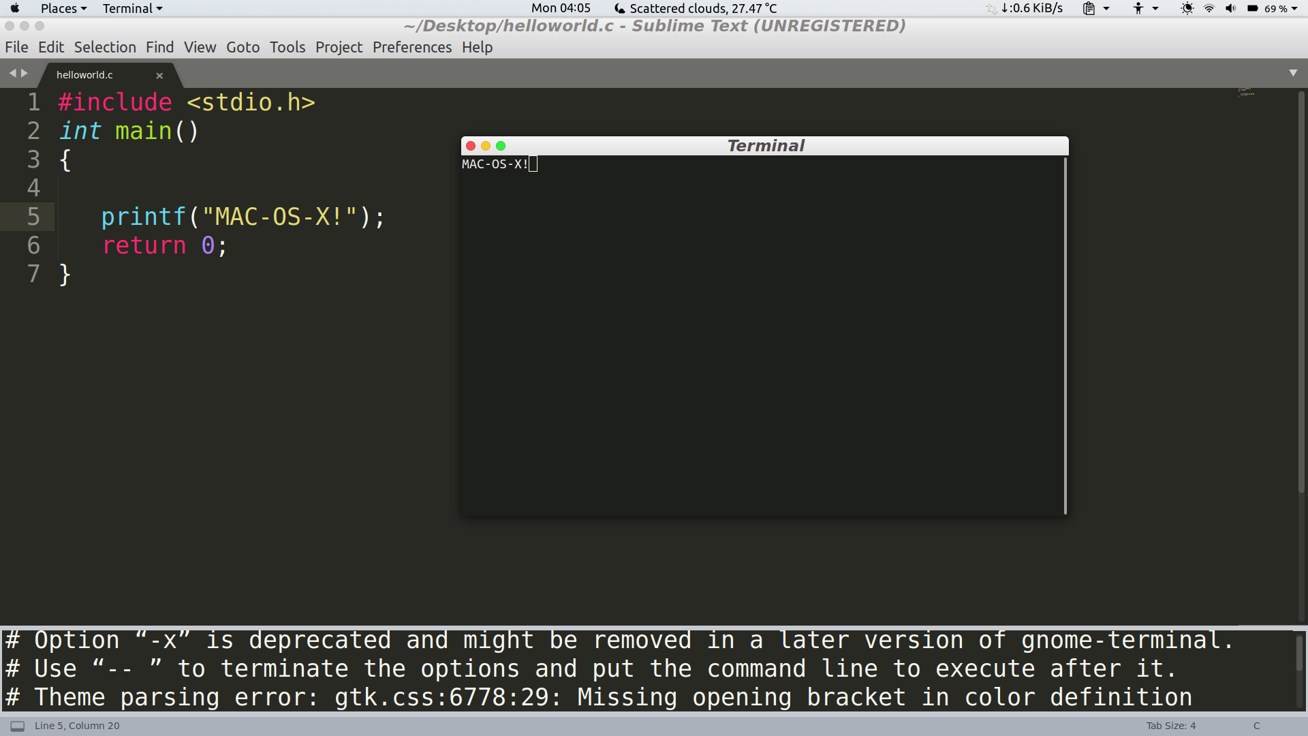
Task: Click Tab Size: 4 in status bar
Action: (1170, 726)
